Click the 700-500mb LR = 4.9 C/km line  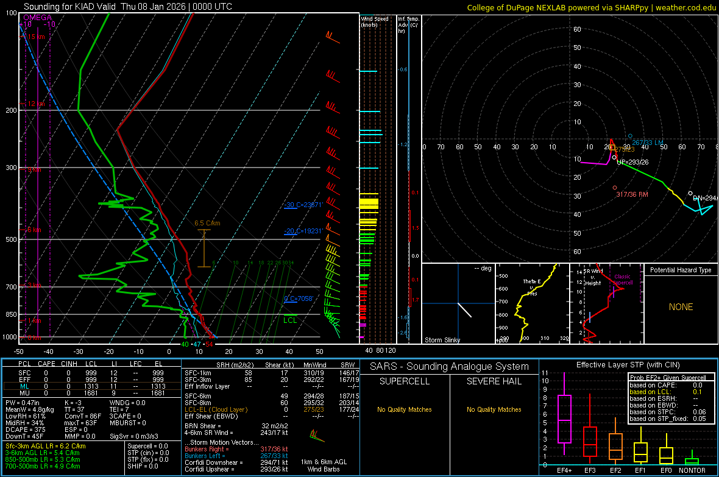point(43,466)
